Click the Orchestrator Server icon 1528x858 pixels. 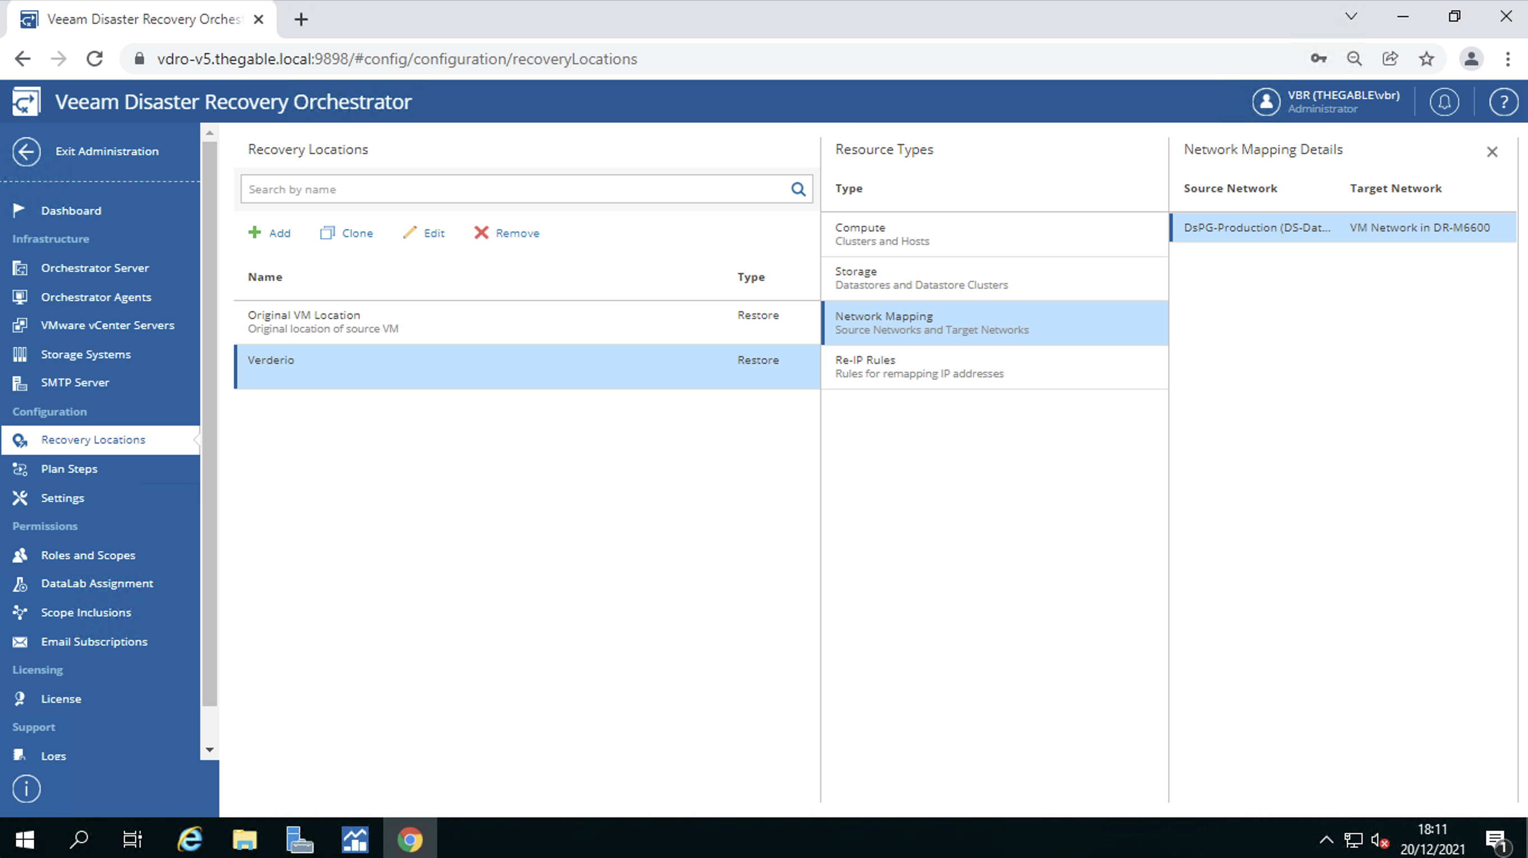coord(20,268)
